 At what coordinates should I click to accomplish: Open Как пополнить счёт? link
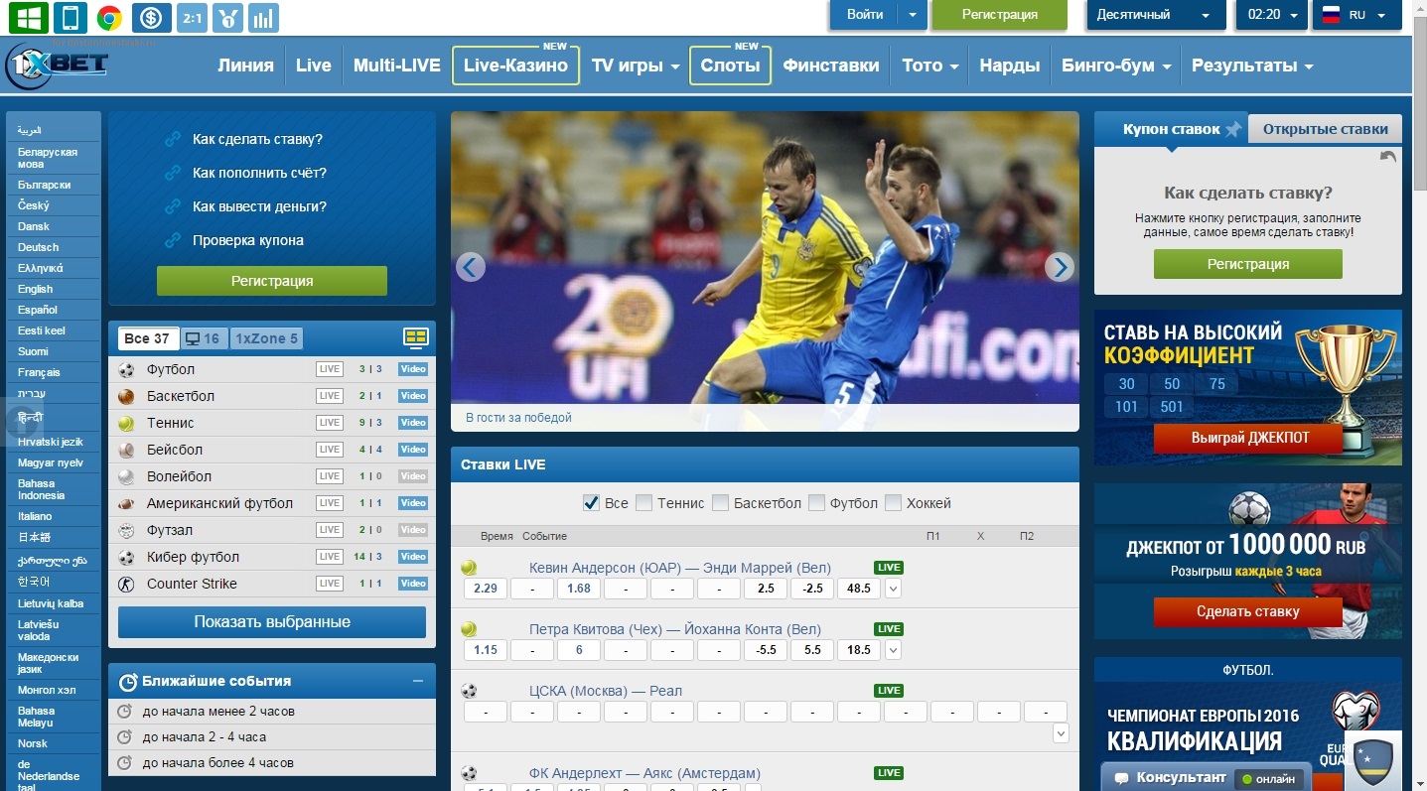point(259,173)
